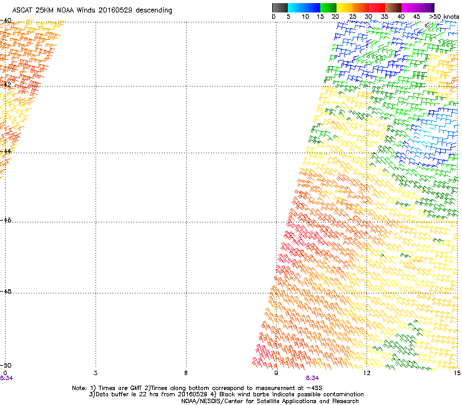Choose the magenta 40–45 knot color bar segment
Screen dimensions: 462x405
click(x=410, y=7)
